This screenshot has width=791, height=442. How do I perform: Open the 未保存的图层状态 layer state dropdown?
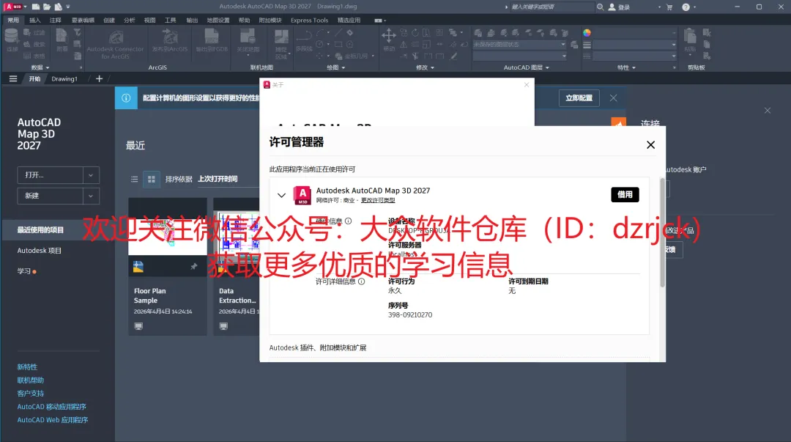tap(519, 45)
